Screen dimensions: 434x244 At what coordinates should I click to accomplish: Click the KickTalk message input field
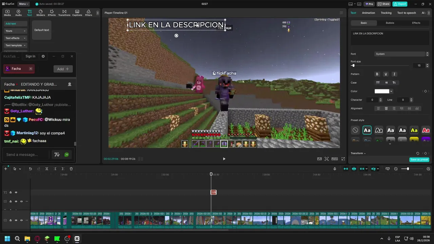pos(26,155)
